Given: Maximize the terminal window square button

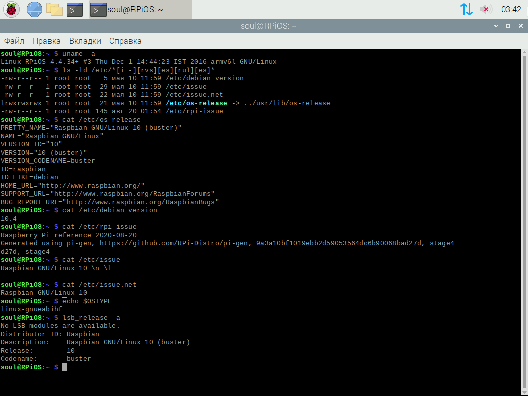Looking at the screenshot, I should coord(508,26).
